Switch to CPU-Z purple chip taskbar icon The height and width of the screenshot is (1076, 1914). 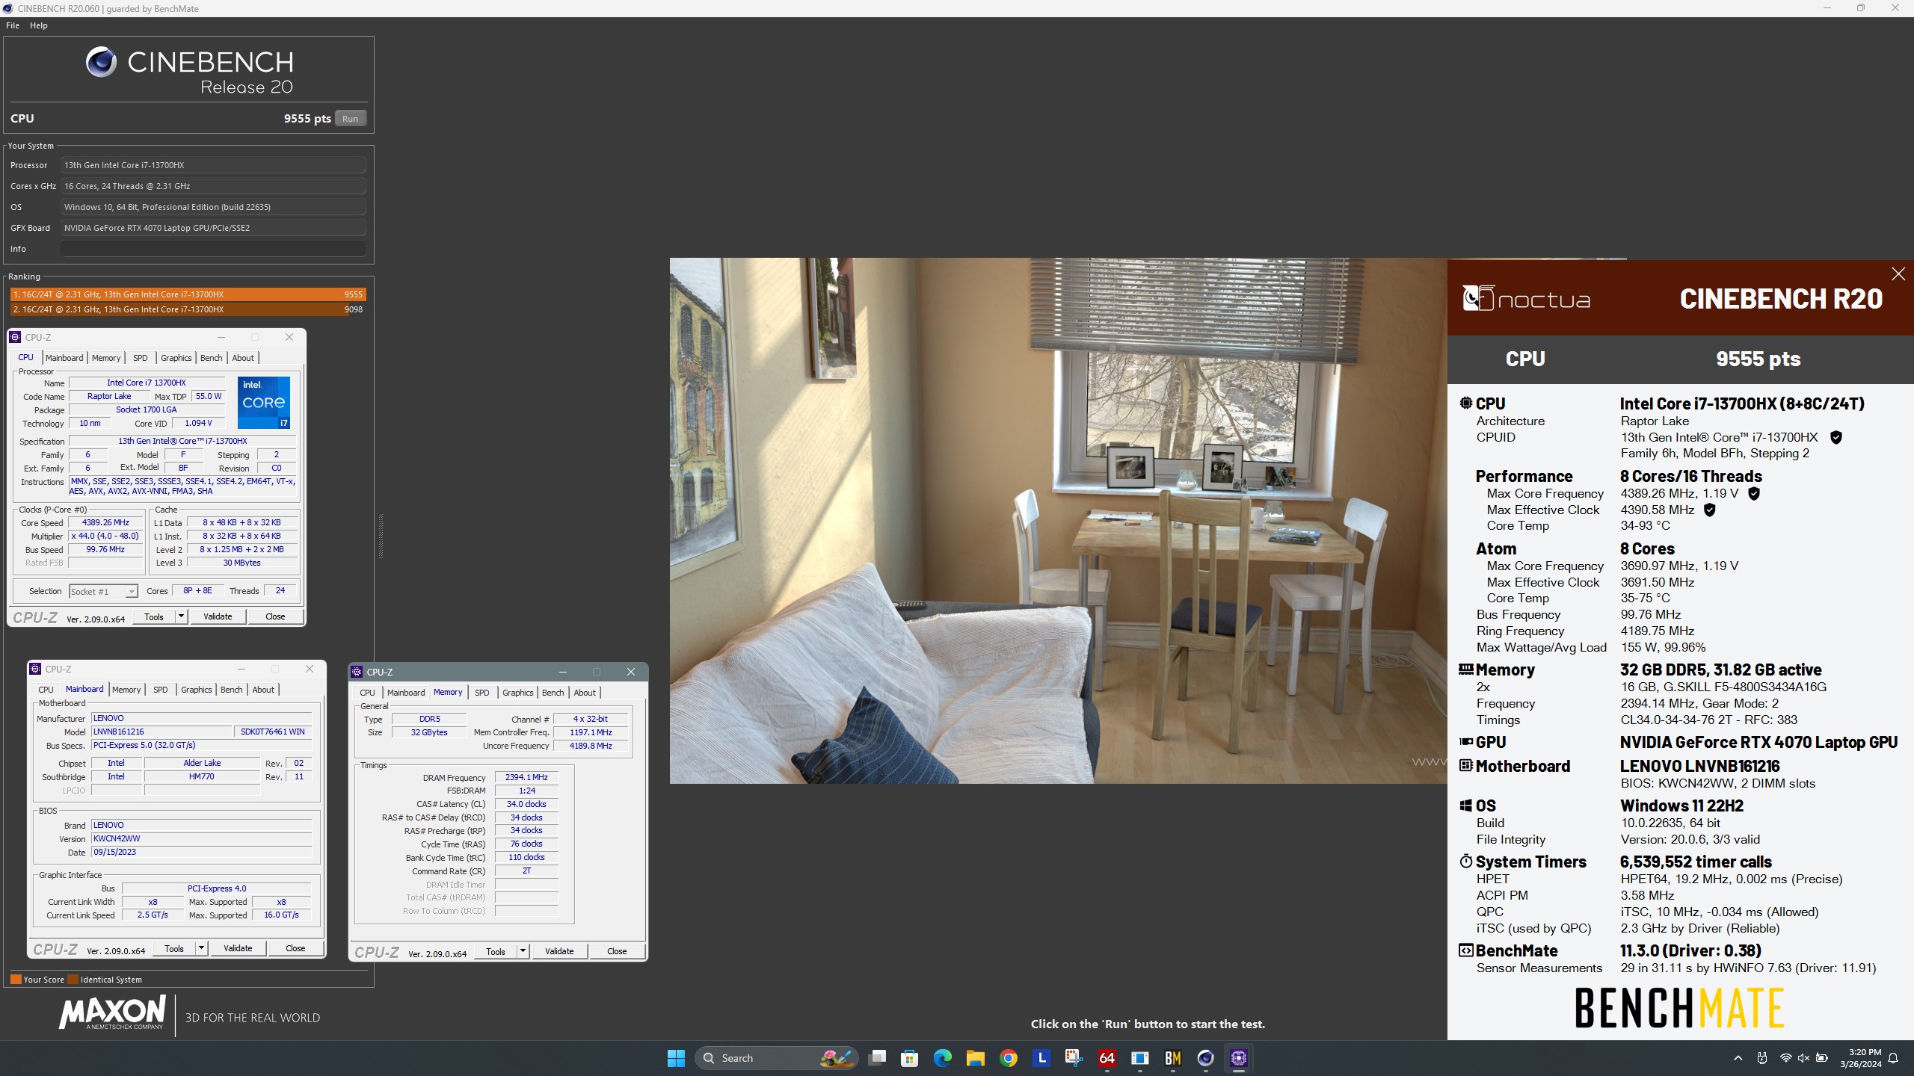[1238, 1058]
